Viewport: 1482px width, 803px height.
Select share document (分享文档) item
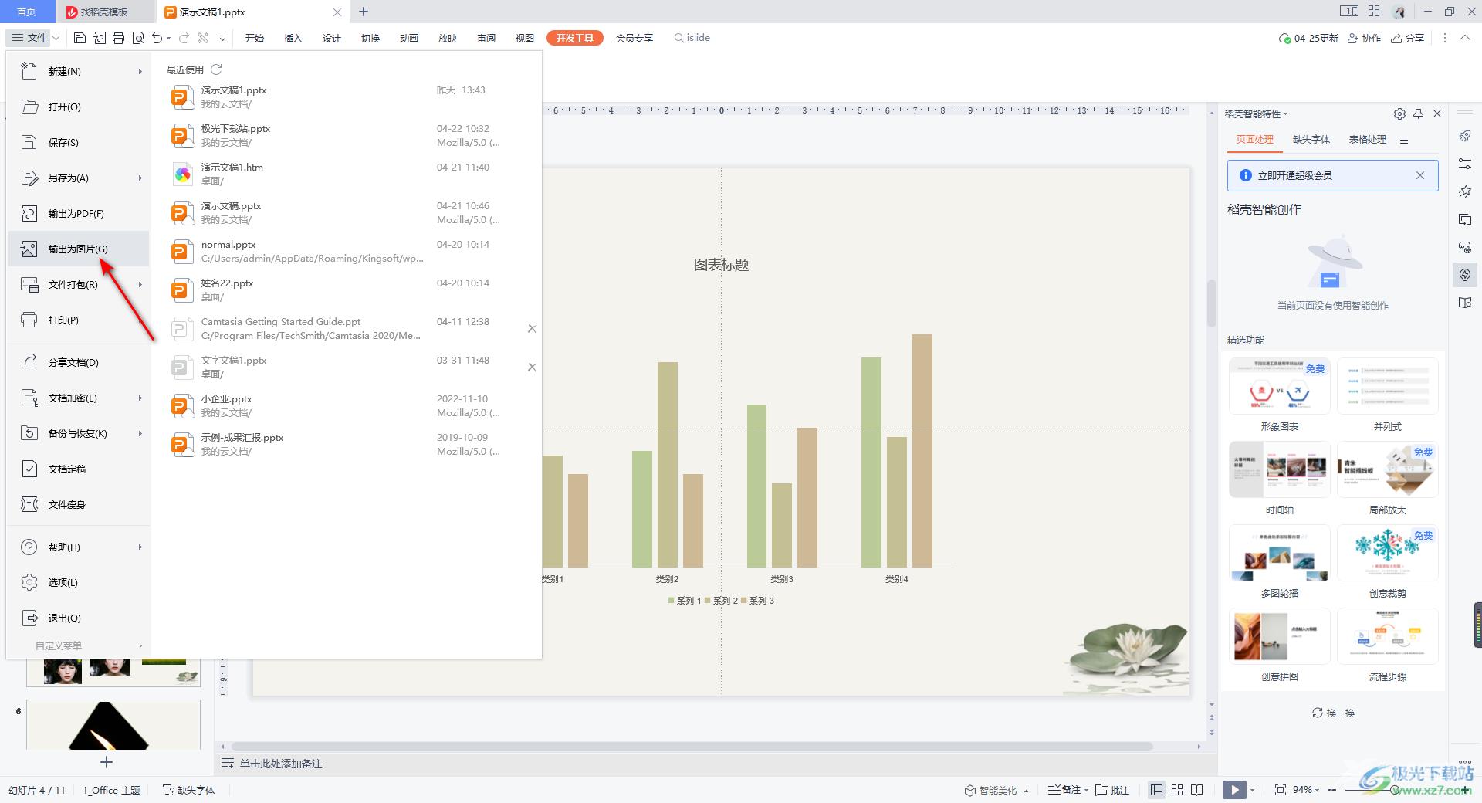(79, 362)
